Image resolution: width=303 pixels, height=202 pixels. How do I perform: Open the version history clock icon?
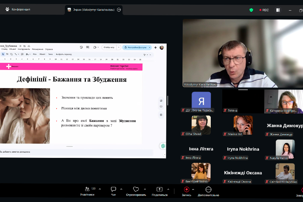click(x=81, y=47)
